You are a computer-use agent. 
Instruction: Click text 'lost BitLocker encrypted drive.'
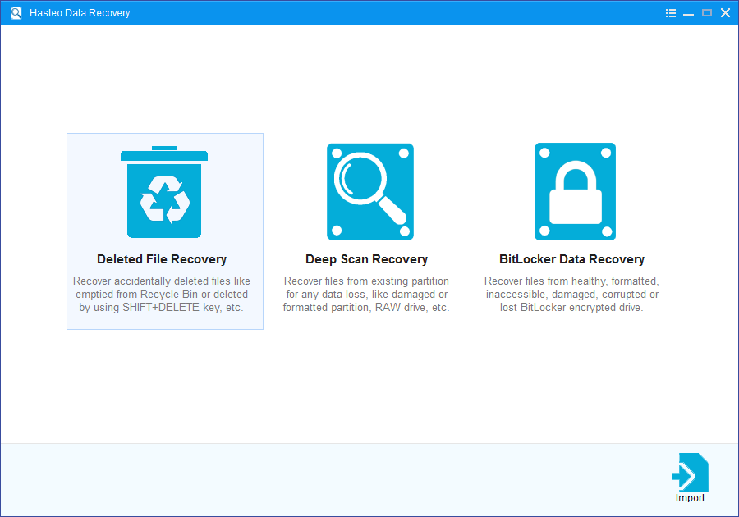(x=571, y=308)
